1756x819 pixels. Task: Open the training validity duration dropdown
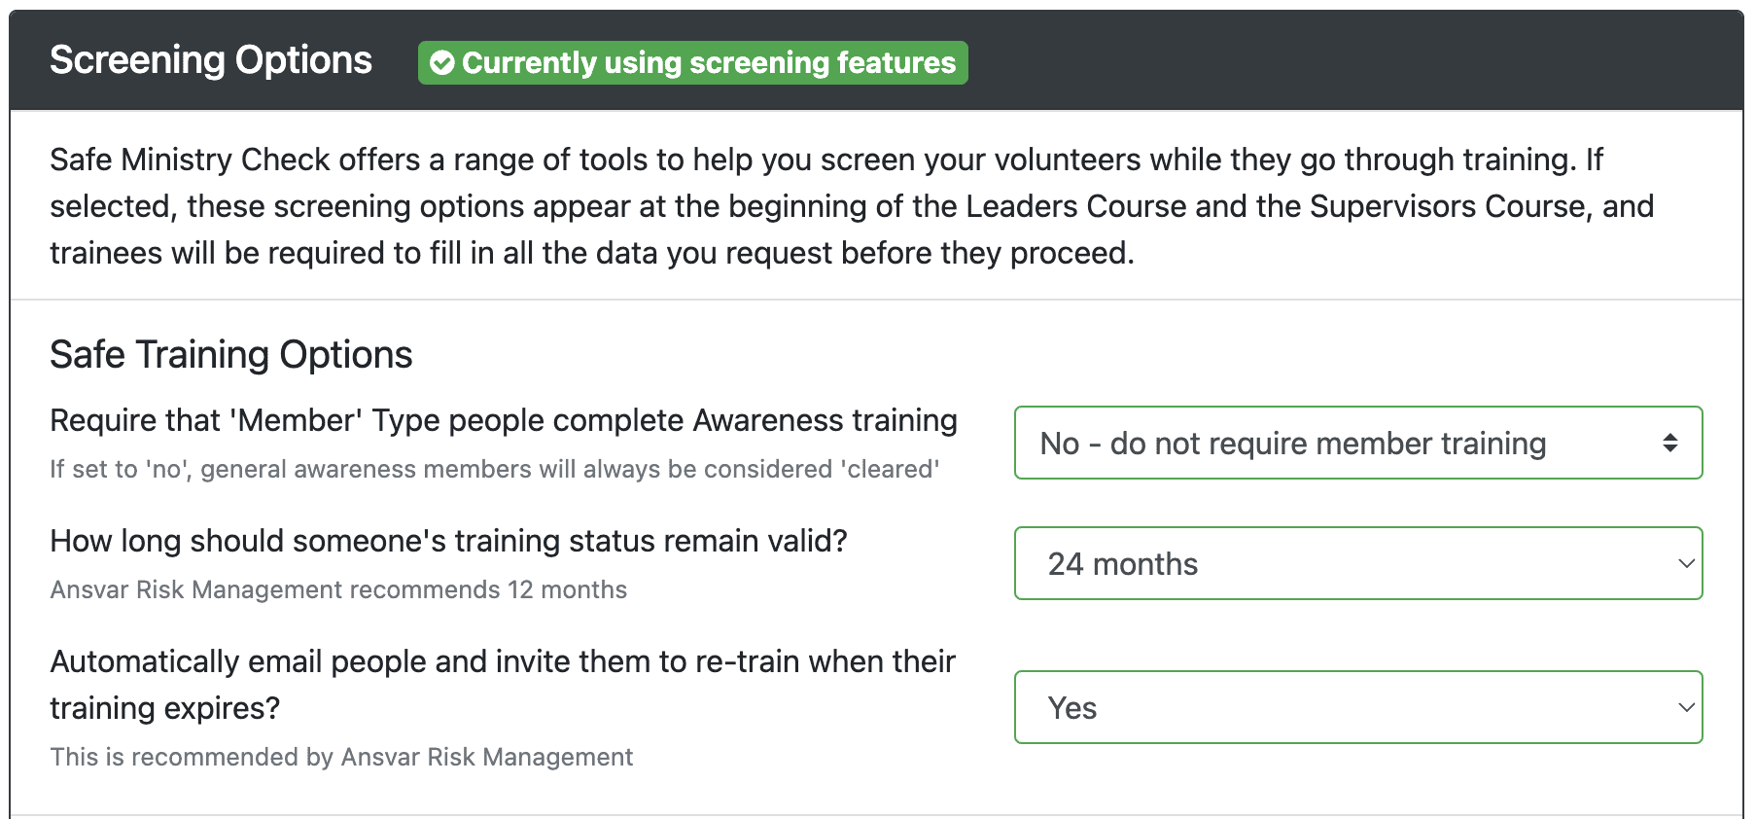point(1357,563)
